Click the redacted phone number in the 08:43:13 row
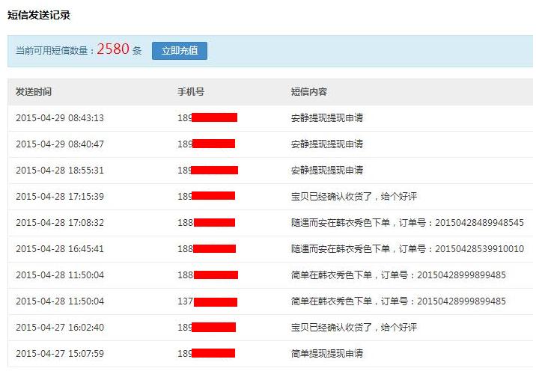Screen dimensions: 536x377 207,118
